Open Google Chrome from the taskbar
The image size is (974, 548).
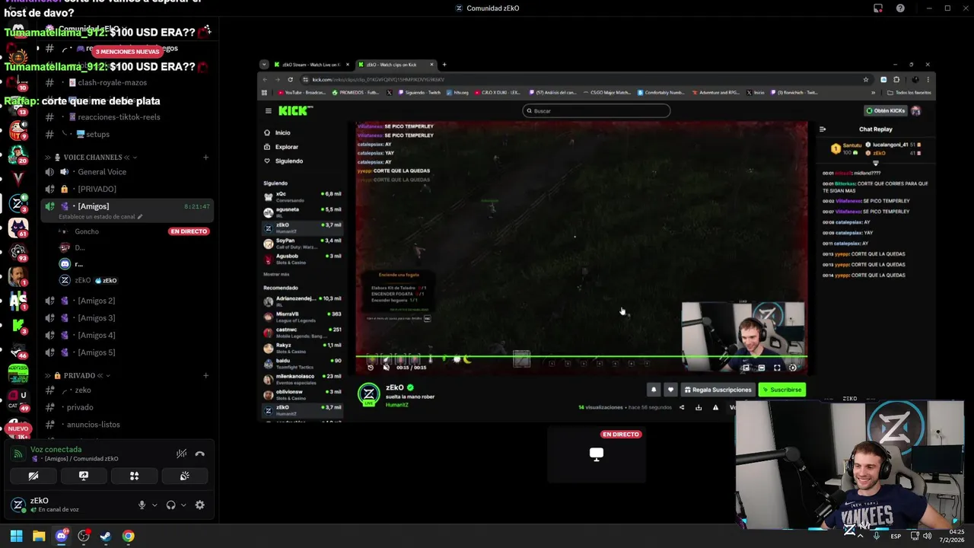129,536
